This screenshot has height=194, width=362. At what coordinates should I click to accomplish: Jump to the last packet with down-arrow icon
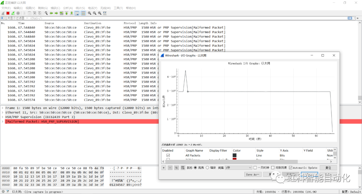click(71, 13)
